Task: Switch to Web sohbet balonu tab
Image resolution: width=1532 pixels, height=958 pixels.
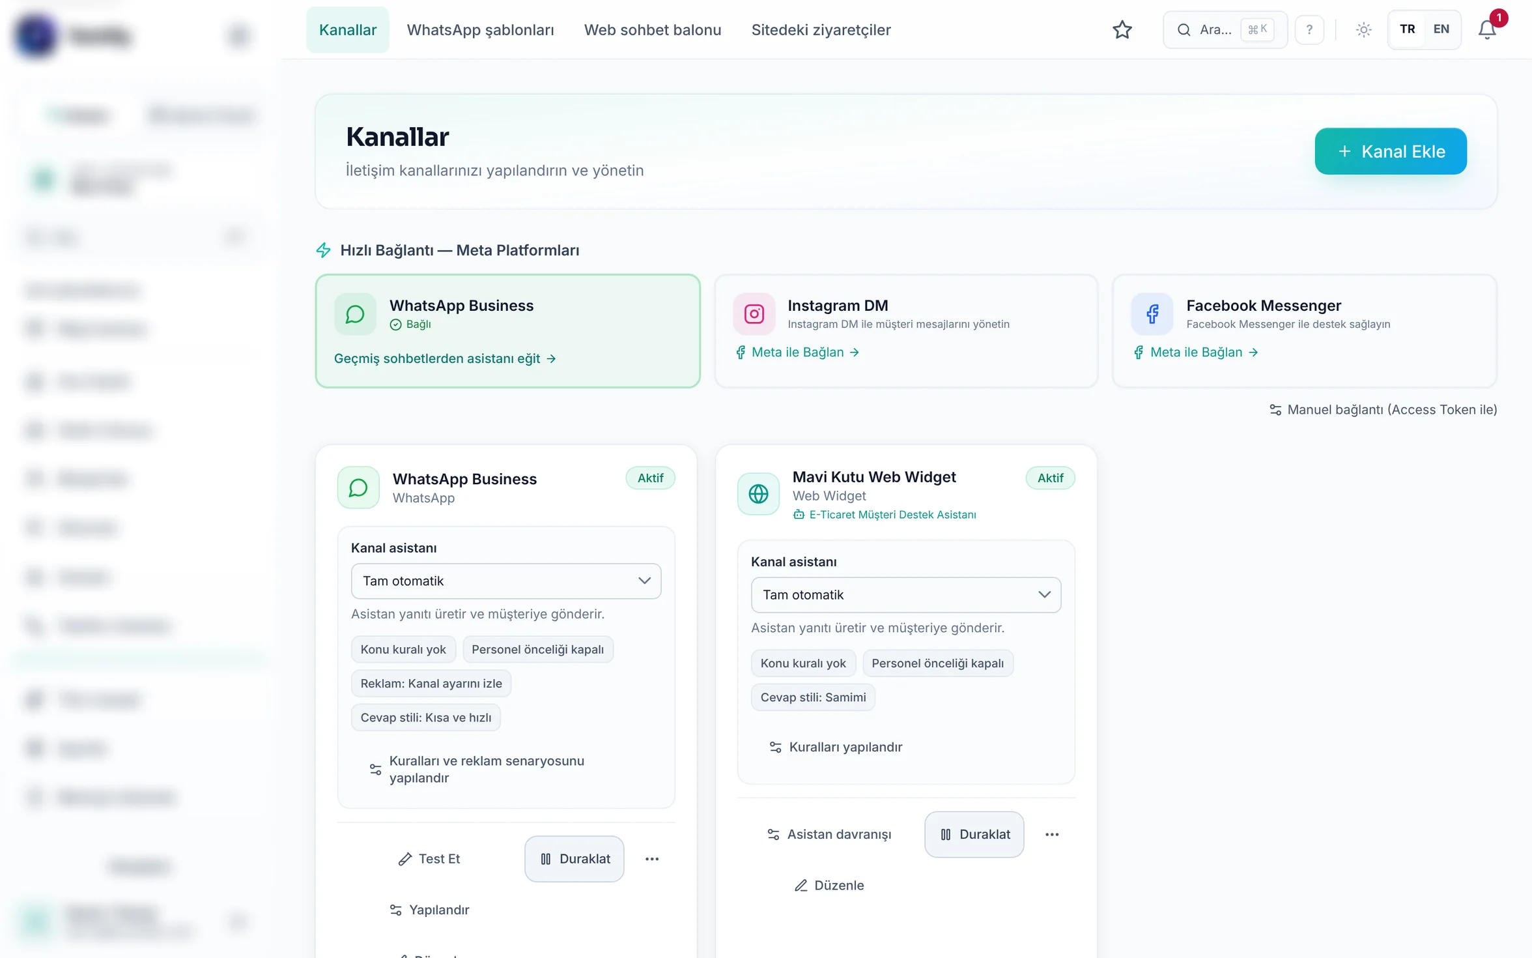Action: pyautogui.click(x=652, y=30)
